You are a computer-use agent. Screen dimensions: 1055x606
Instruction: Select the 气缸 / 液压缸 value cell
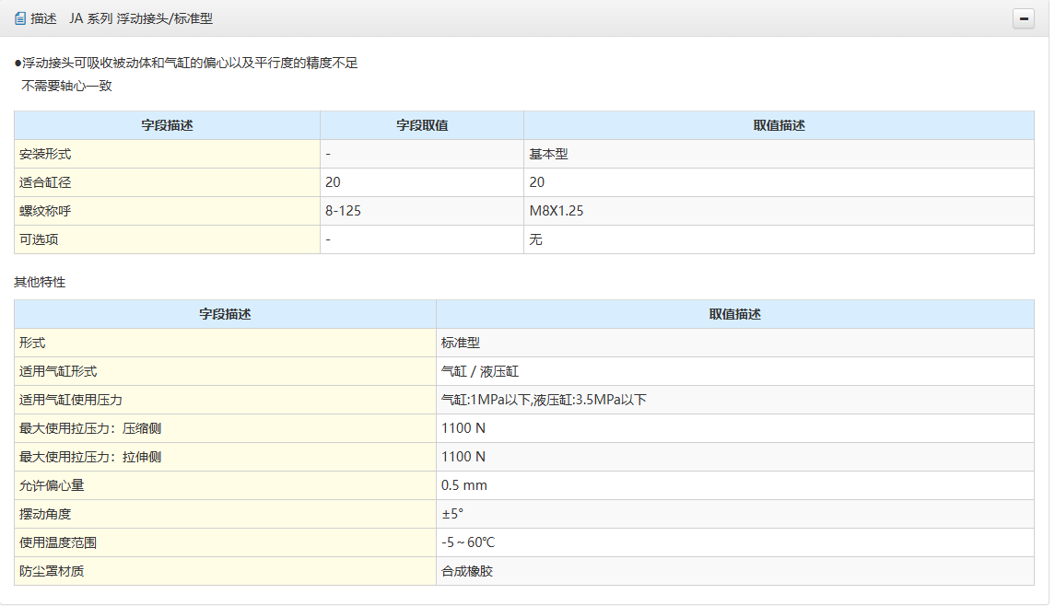point(479,371)
